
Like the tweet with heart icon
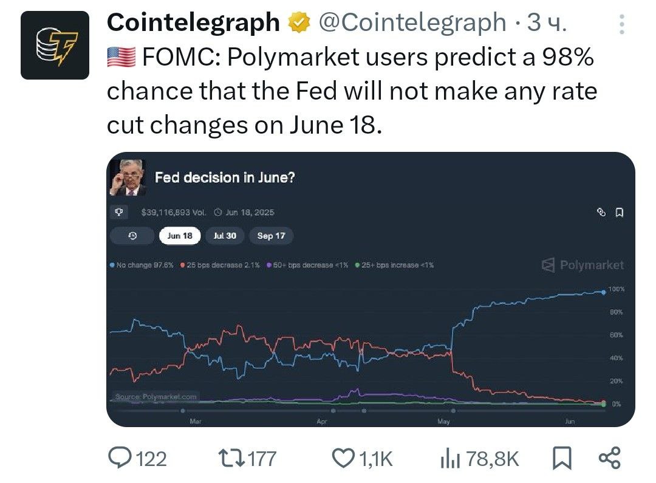(343, 458)
